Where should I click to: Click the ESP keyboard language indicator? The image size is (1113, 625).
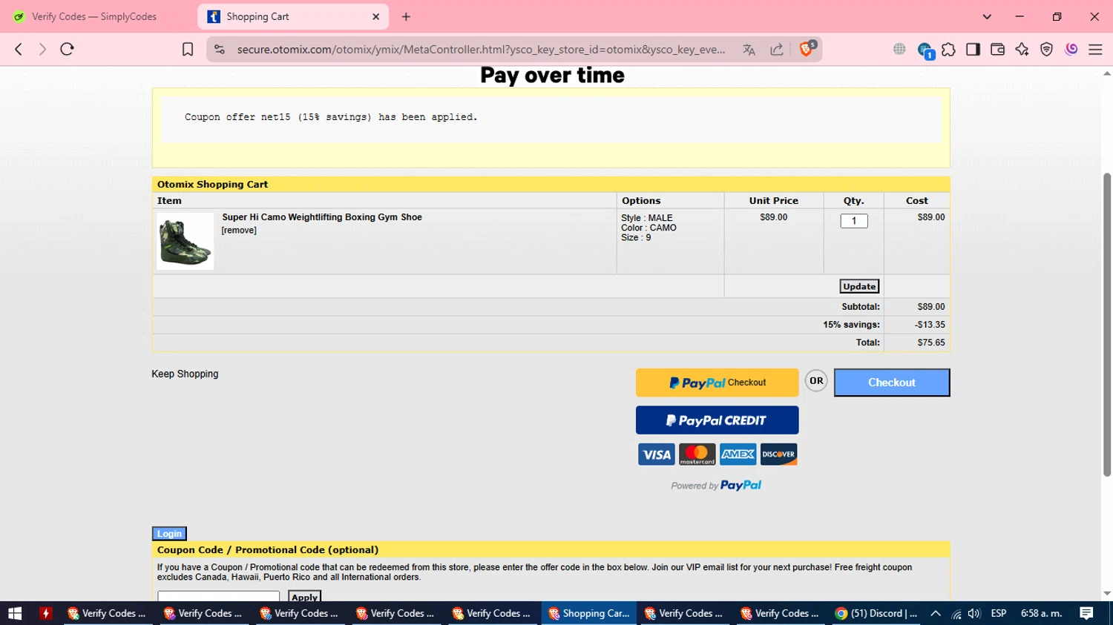(x=999, y=613)
